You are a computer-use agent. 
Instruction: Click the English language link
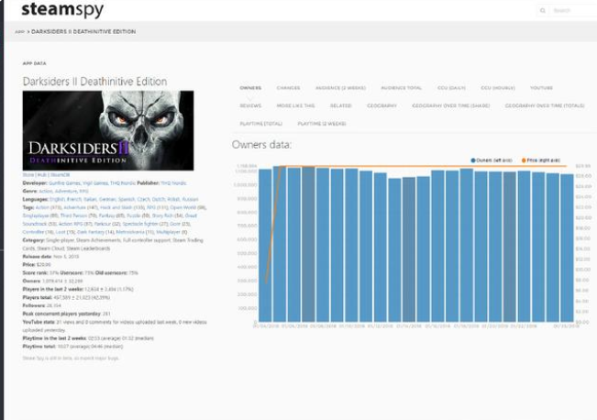click(x=57, y=199)
